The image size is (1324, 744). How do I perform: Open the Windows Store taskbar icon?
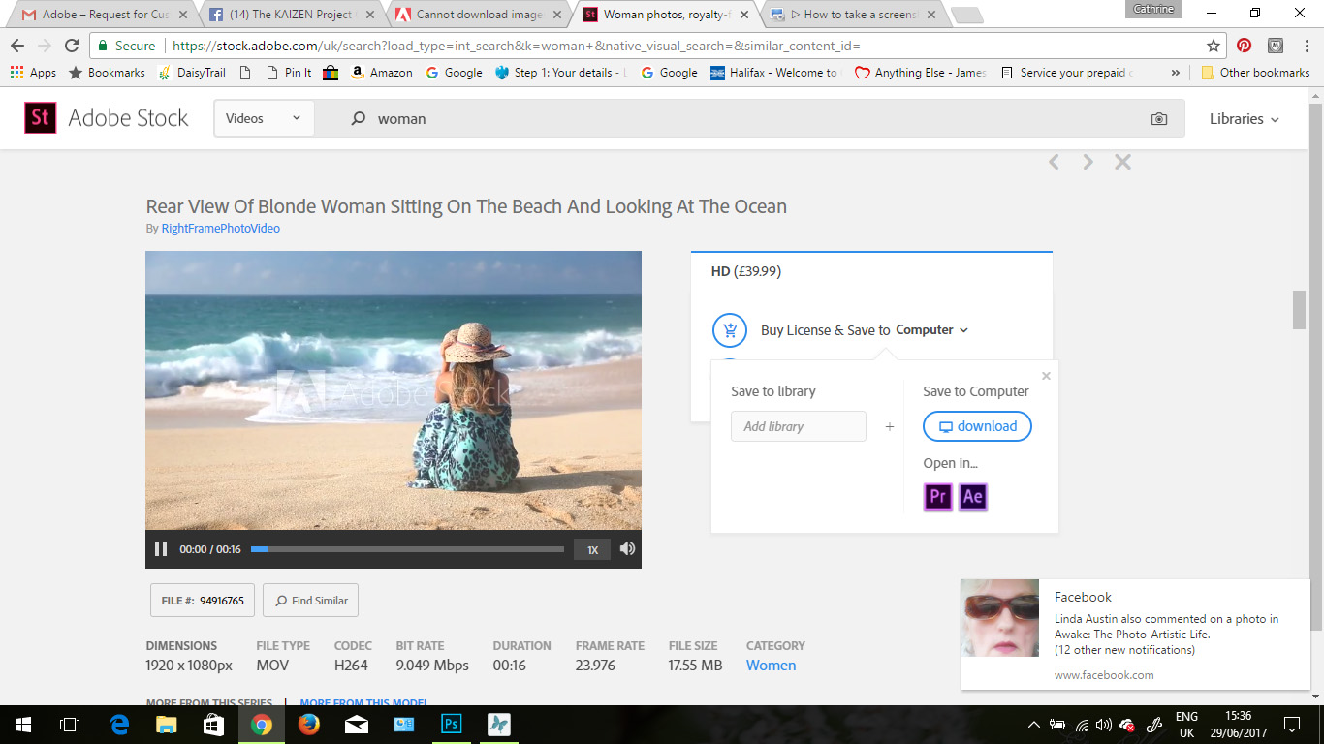pos(214,725)
